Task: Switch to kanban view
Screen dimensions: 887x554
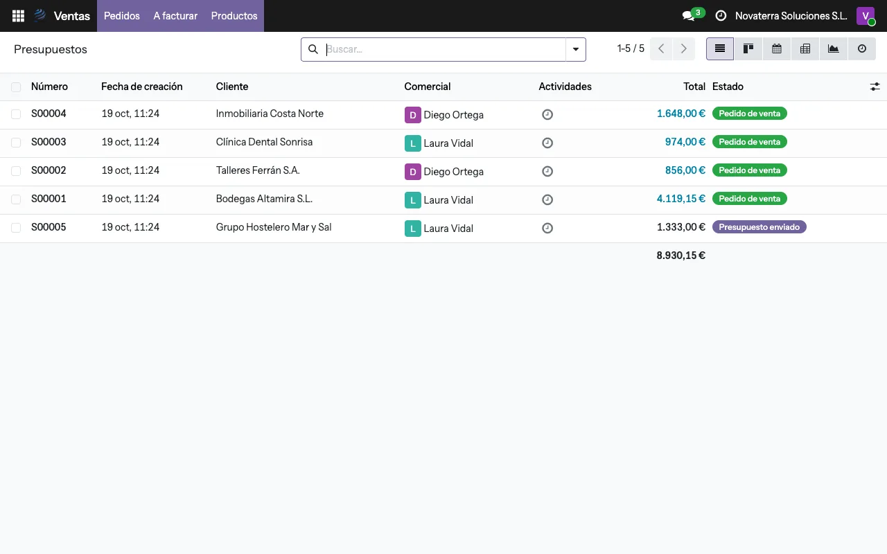Action: (x=748, y=49)
